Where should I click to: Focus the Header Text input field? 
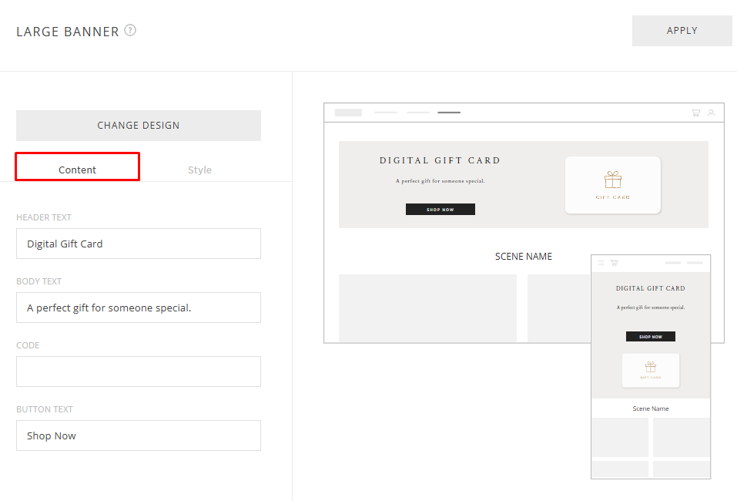point(139,244)
